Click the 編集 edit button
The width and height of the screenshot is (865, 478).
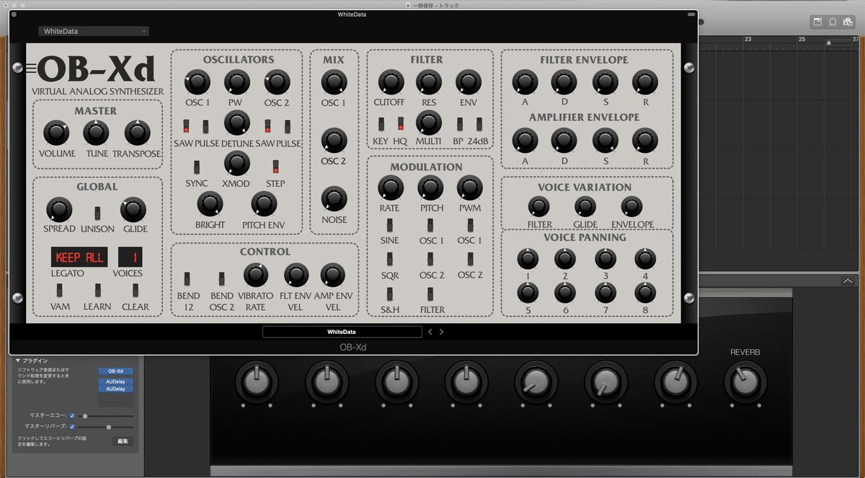click(123, 441)
